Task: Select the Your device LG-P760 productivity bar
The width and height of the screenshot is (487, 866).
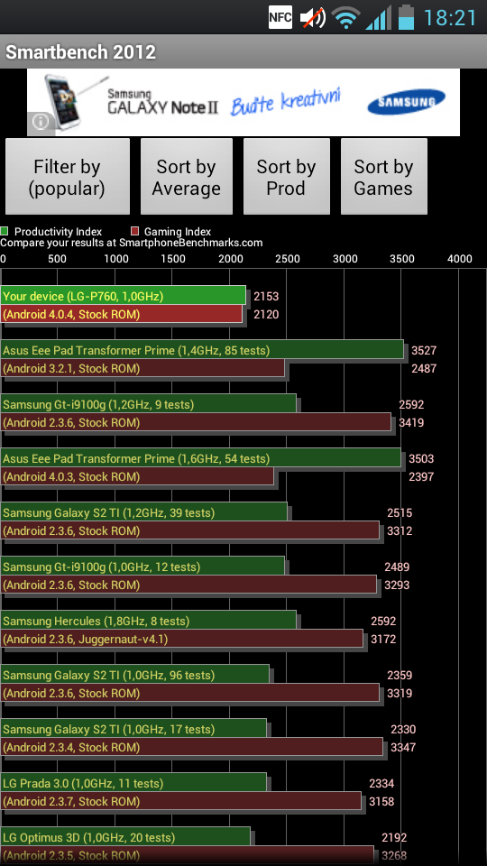Action: pyautogui.click(x=124, y=296)
